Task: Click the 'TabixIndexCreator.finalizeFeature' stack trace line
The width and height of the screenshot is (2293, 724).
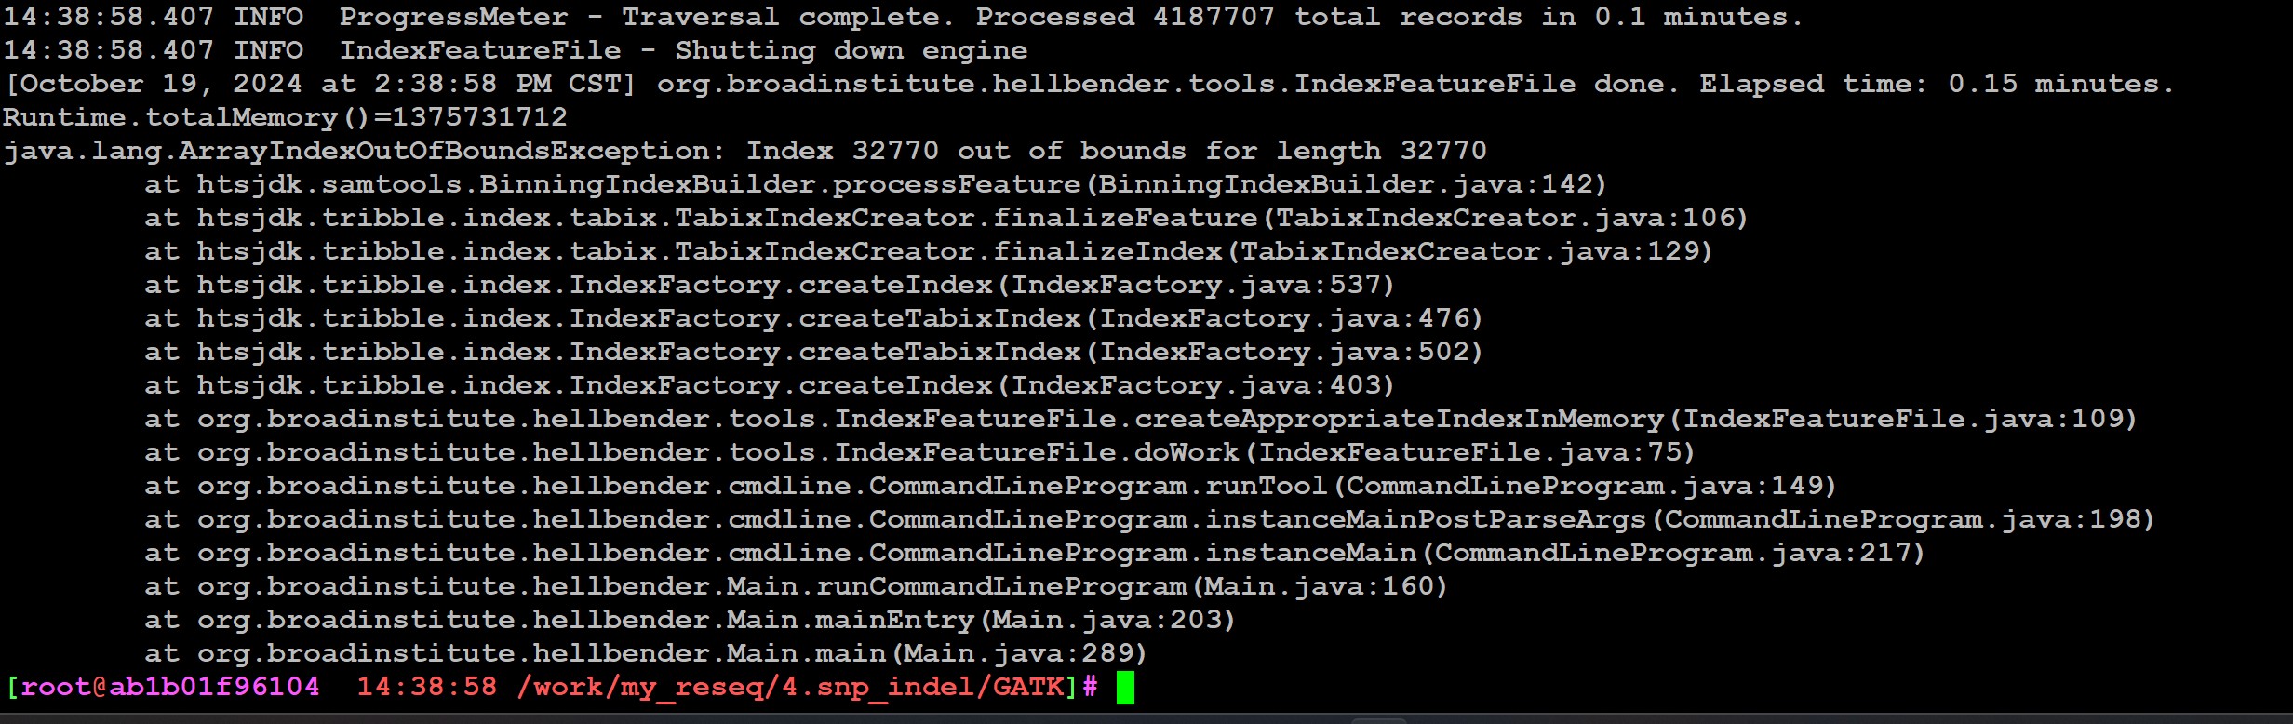Action: (946, 218)
